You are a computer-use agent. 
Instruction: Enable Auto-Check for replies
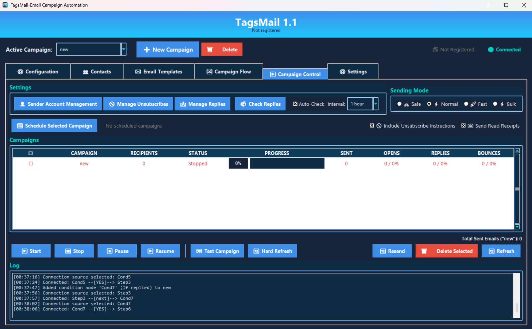tap(295, 104)
